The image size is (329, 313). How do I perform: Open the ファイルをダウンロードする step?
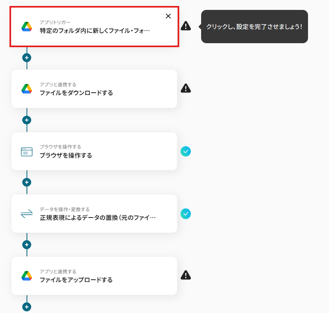pyautogui.click(x=94, y=89)
